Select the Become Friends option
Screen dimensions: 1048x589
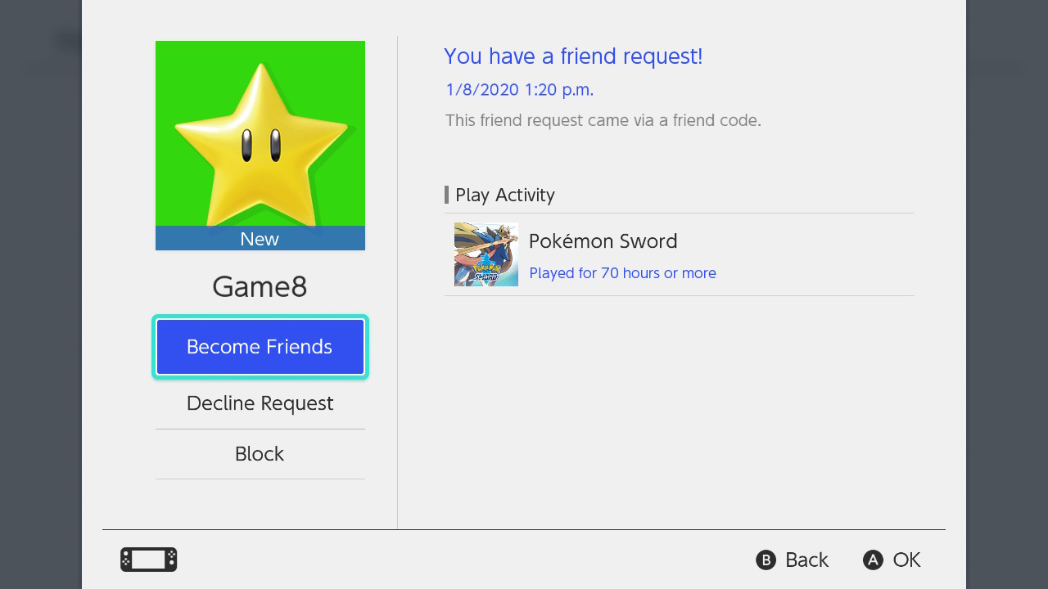(260, 346)
